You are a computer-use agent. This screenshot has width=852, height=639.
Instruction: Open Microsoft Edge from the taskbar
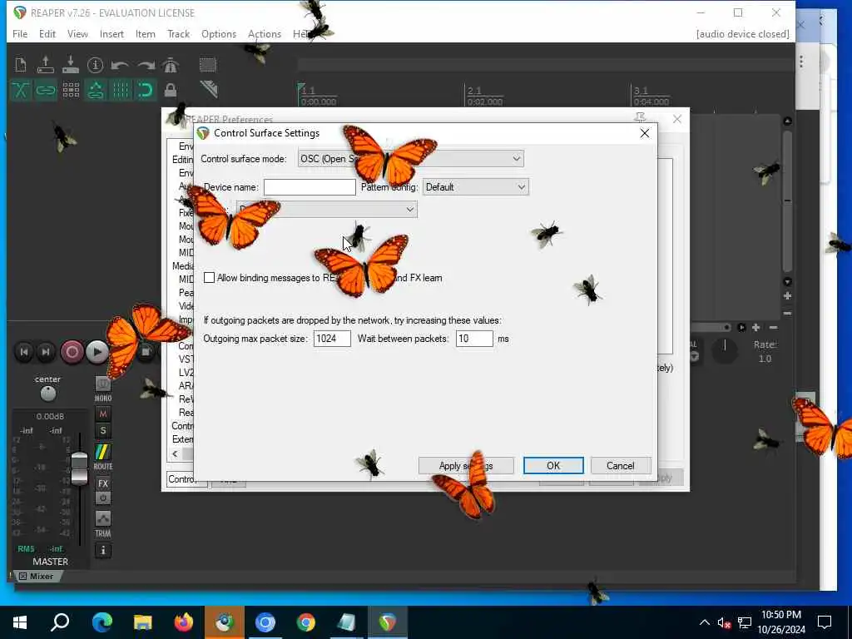(x=102, y=622)
